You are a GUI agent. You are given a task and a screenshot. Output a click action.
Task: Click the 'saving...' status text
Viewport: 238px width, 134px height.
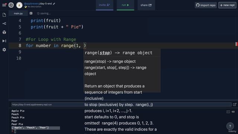tap(45, 13)
